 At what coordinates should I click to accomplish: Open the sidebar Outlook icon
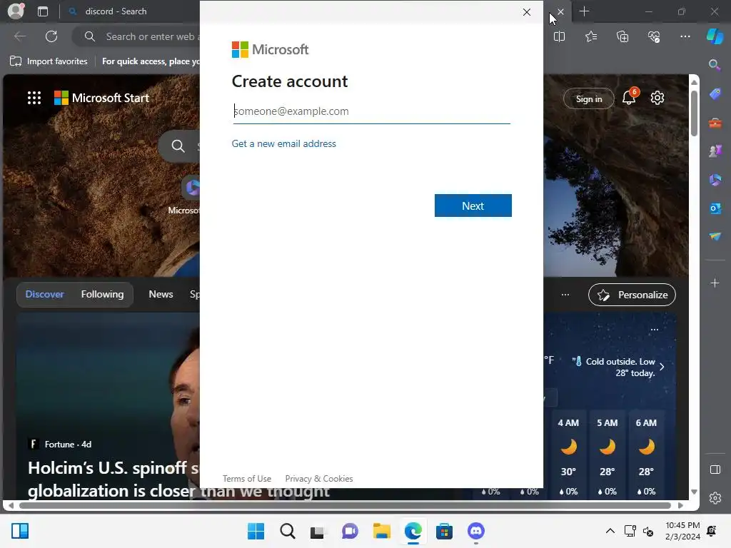[715, 208]
